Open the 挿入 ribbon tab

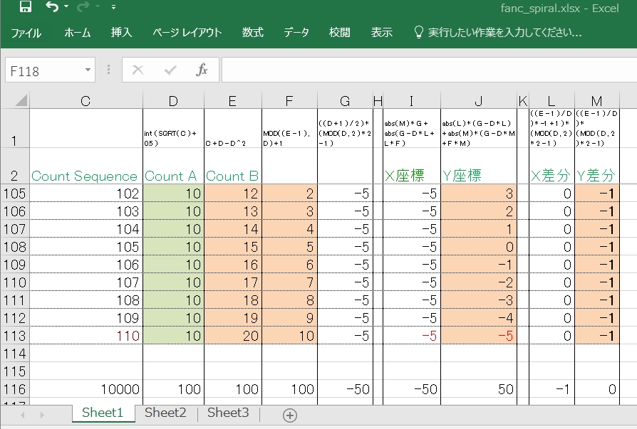(x=121, y=33)
